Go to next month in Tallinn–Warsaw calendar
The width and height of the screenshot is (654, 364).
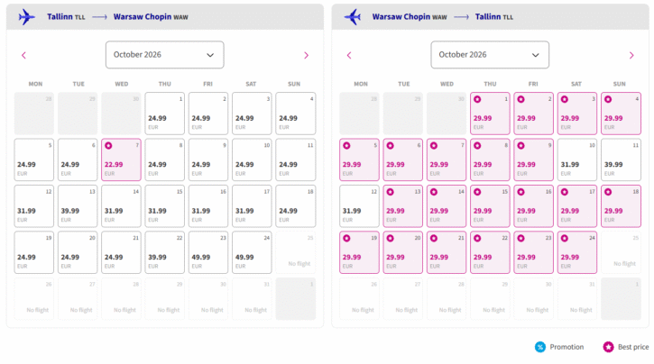pos(306,55)
